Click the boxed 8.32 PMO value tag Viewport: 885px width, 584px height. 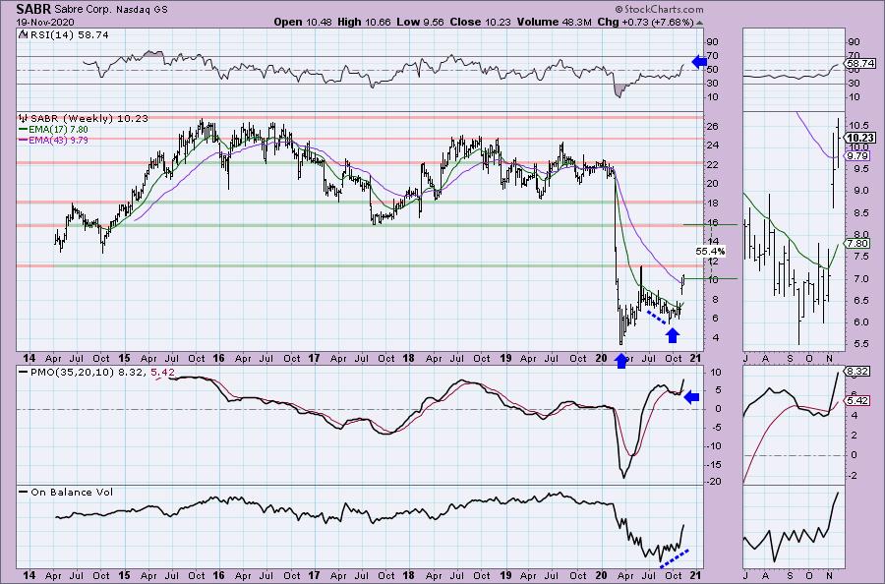click(857, 372)
